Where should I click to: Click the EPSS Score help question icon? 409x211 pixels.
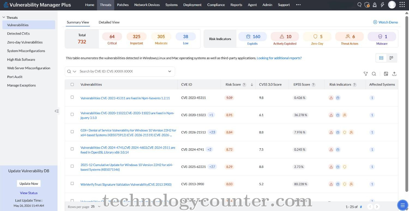click(314, 85)
